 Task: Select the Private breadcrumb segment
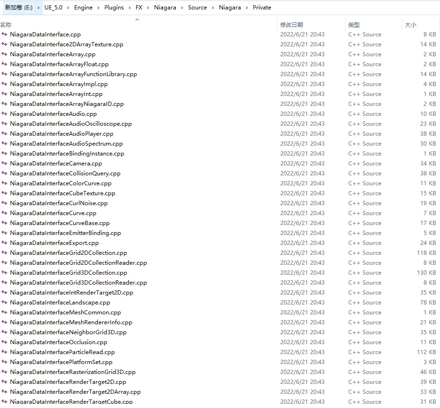click(262, 8)
